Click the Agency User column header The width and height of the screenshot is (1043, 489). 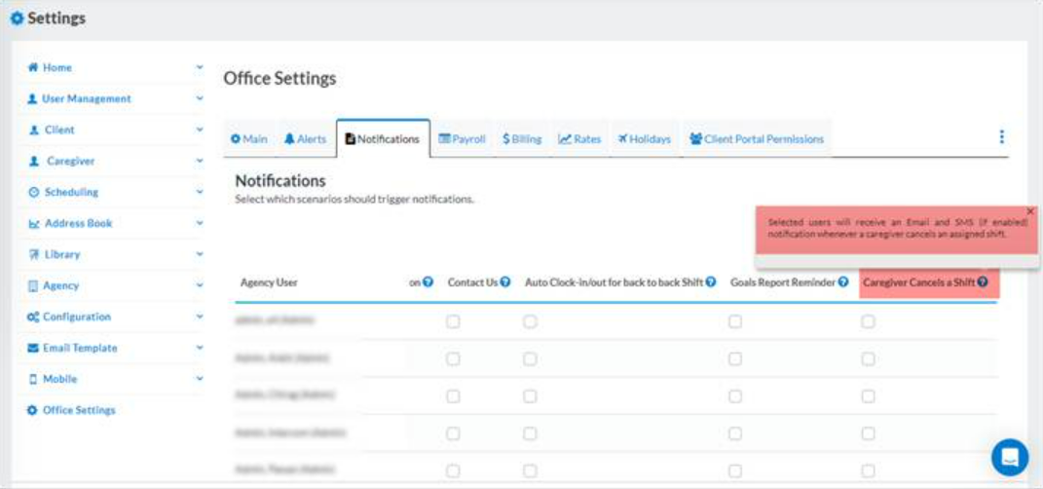click(x=270, y=282)
